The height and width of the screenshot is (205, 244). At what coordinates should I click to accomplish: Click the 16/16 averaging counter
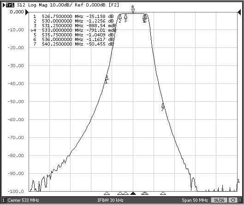tap(219, 200)
